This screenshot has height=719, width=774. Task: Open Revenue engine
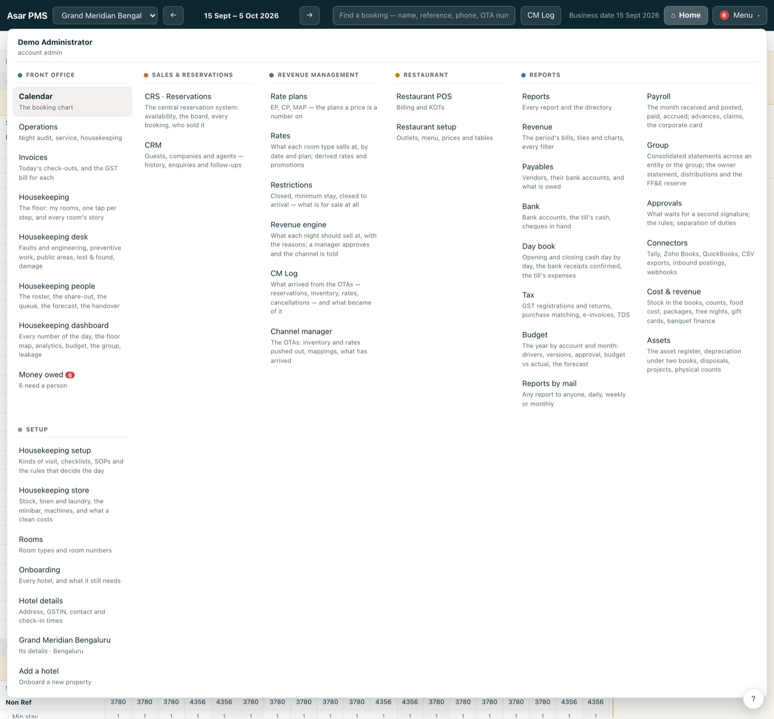tap(324, 239)
